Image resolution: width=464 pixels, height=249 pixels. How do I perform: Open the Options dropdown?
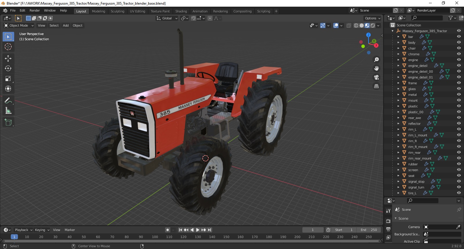point(373,18)
